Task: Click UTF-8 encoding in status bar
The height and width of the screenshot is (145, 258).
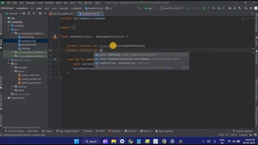Action: tap(234, 135)
